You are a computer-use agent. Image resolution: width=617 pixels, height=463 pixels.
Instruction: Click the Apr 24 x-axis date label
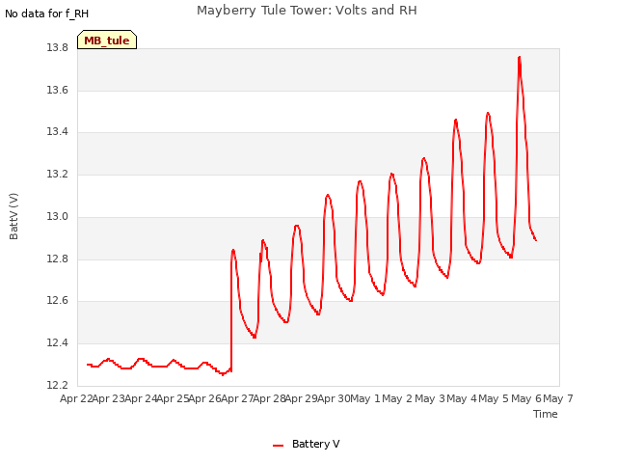141,398
